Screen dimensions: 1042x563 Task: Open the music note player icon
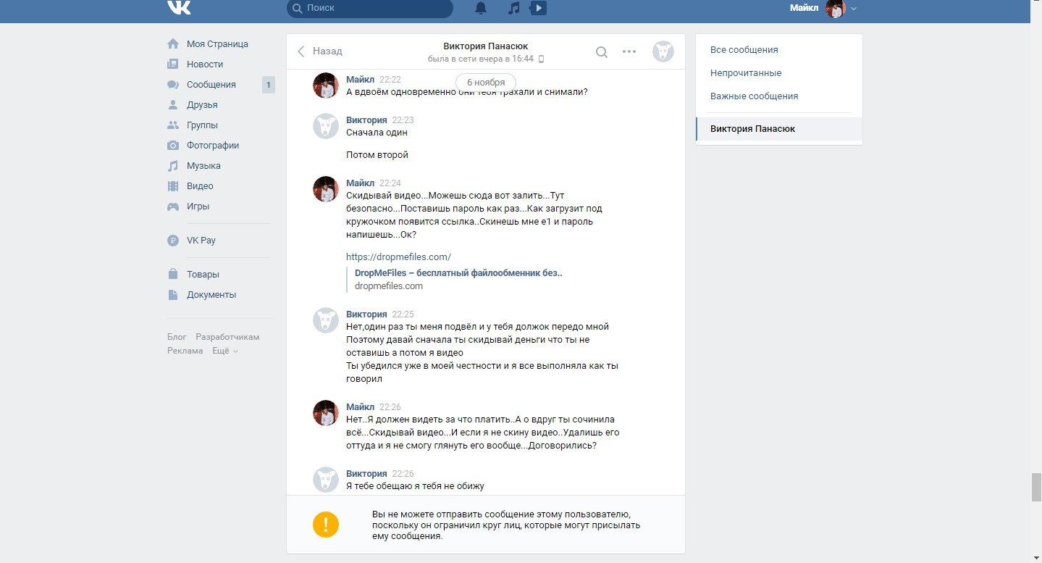point(513,8)
